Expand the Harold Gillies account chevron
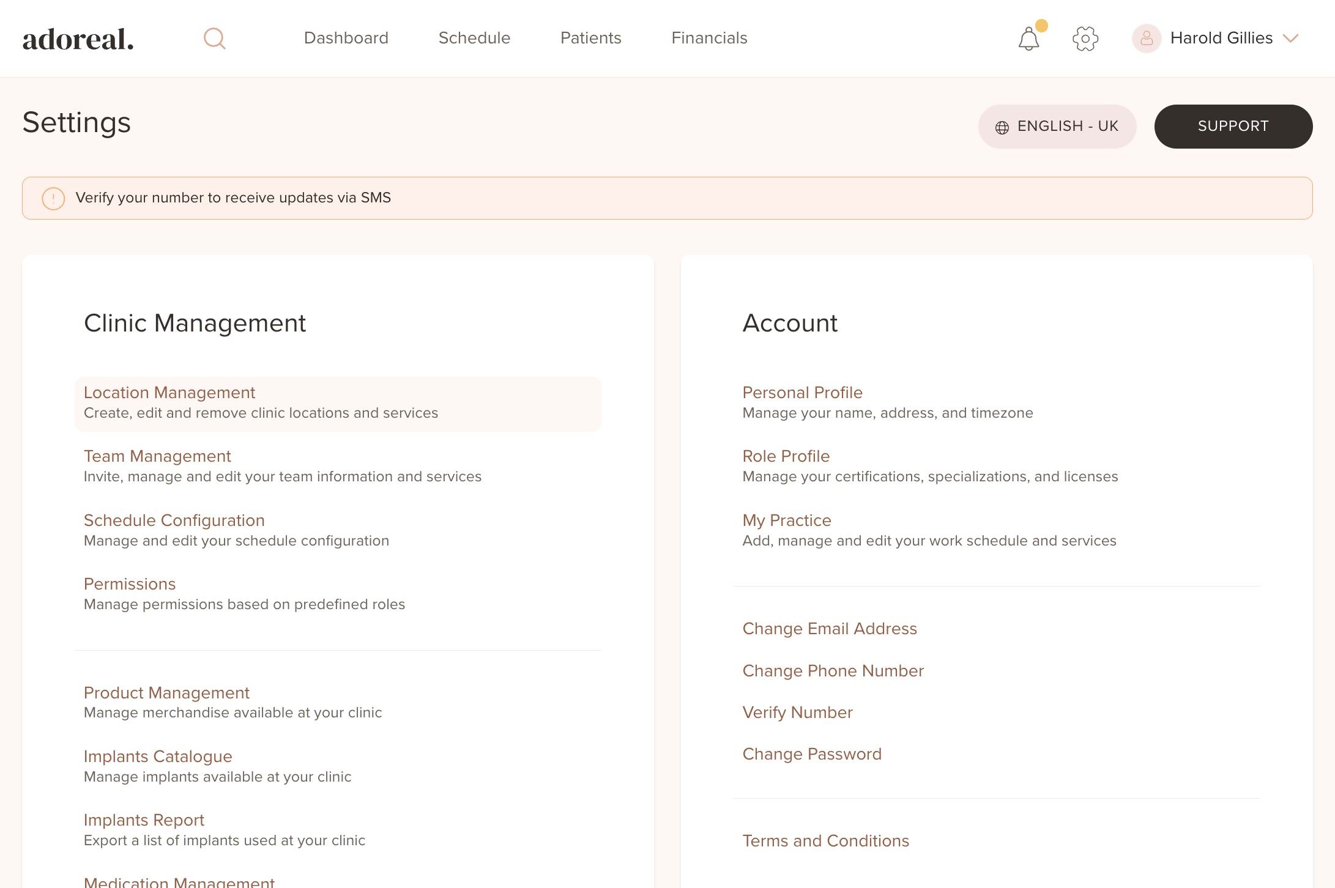Image resolution: width=1335 pixels, height=888 pixels. click(x=1291, y=39)
